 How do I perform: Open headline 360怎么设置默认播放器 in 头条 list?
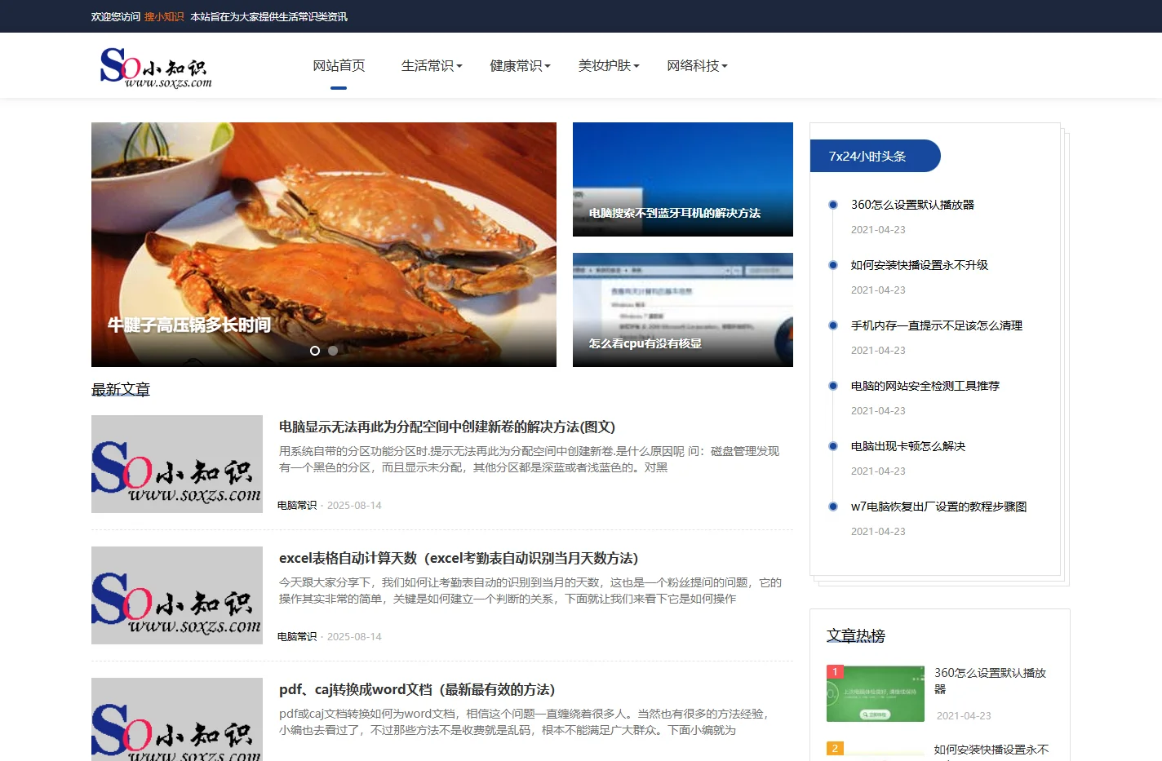click(x=912, y=205)
